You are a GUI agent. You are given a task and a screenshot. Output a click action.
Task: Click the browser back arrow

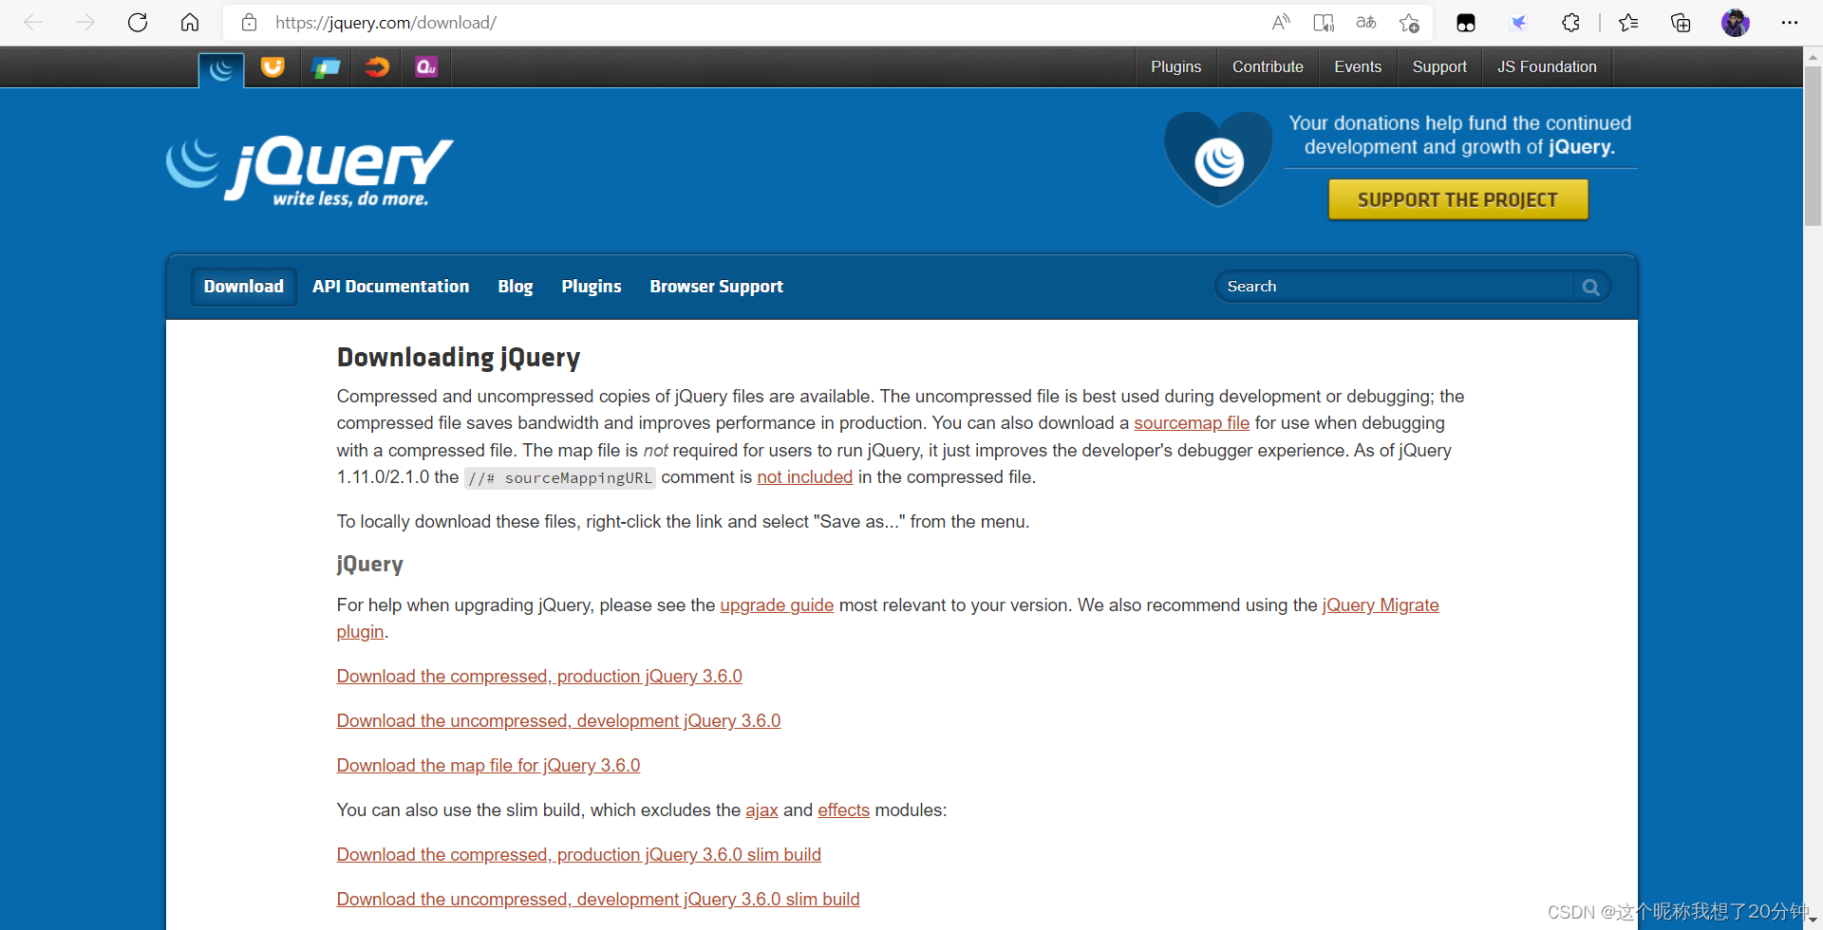click(x=33, y=23)
